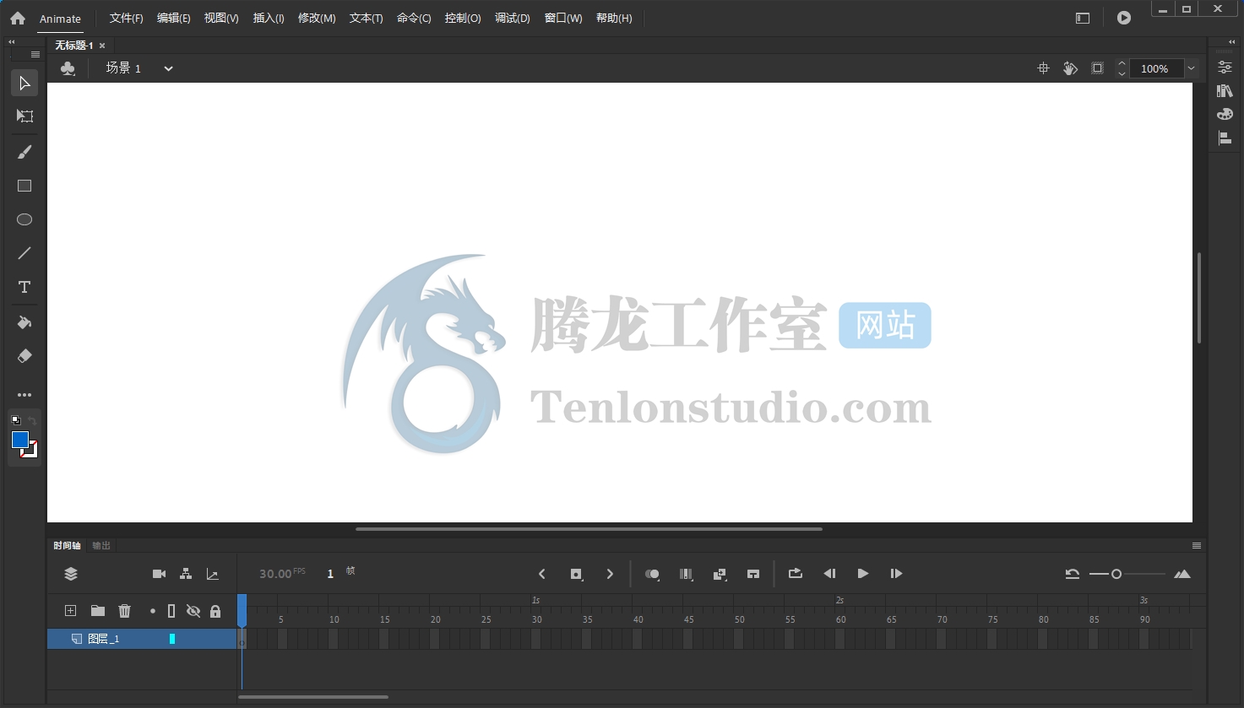
Task: Click swap fill and stroke colors icon
Action: click(32, 420)
